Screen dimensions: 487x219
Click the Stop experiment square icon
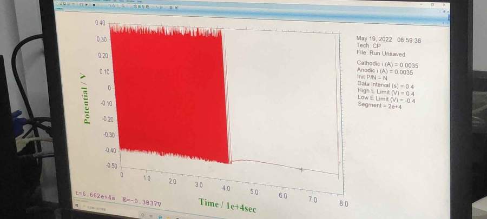94,5
